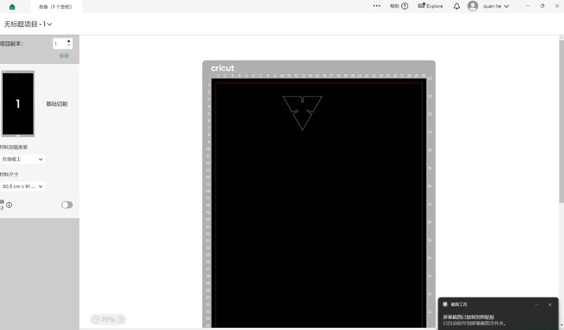Switch to the 准备 tab

tap(56, 7)
